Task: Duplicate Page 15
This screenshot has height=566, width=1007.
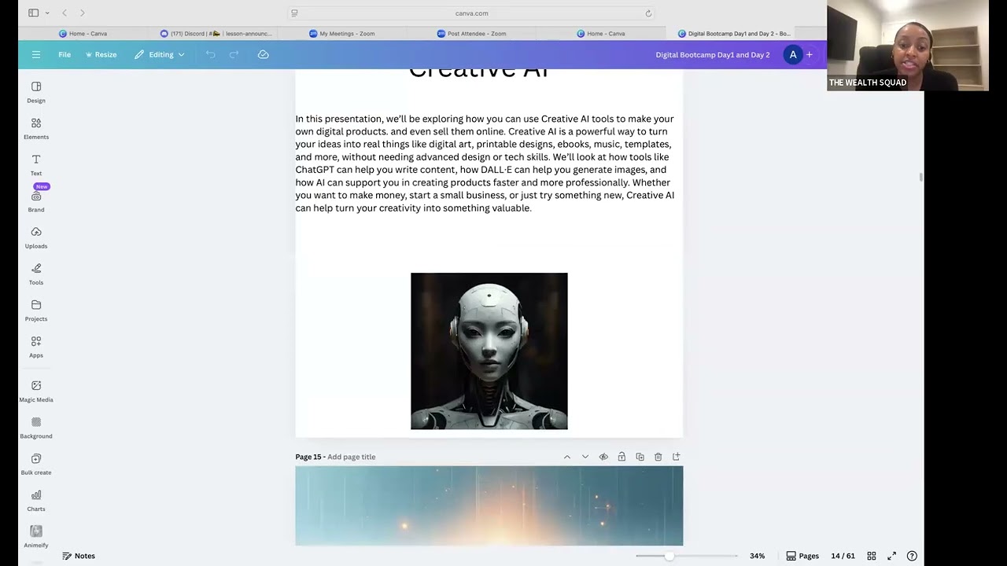Action: click(640, 457)
